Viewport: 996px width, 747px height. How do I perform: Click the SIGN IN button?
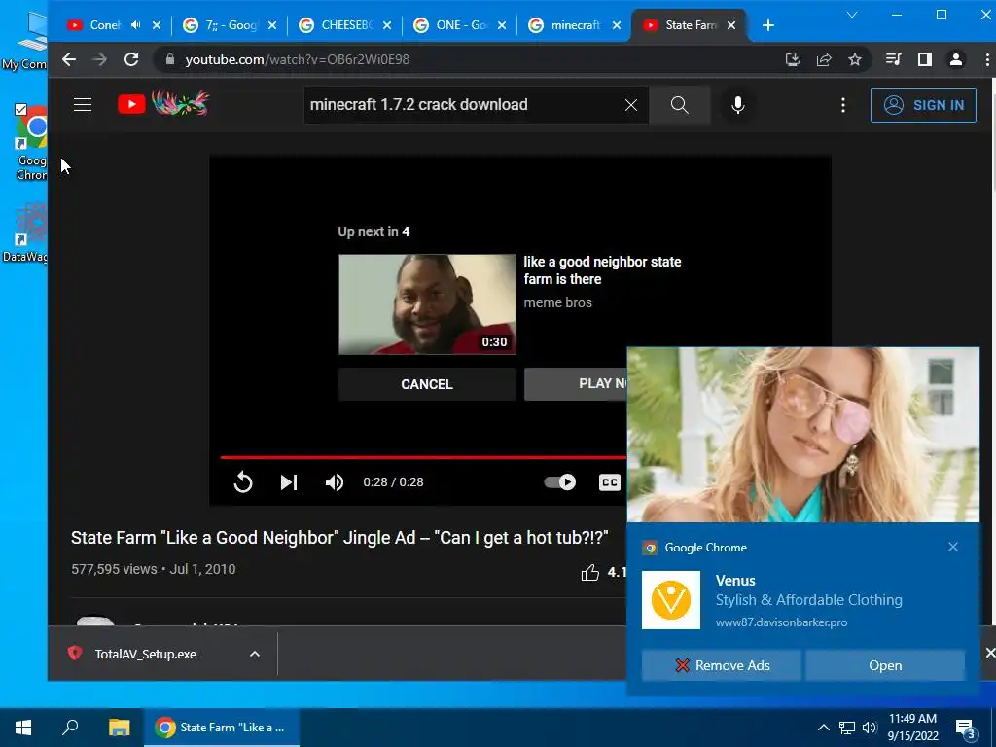tap(923, 105)
